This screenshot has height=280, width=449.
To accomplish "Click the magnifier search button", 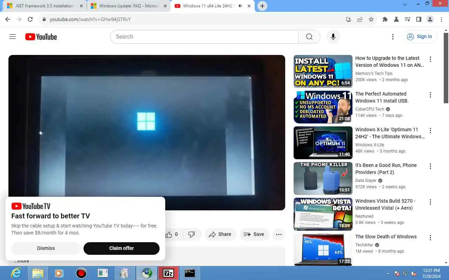I will point(309,37).
